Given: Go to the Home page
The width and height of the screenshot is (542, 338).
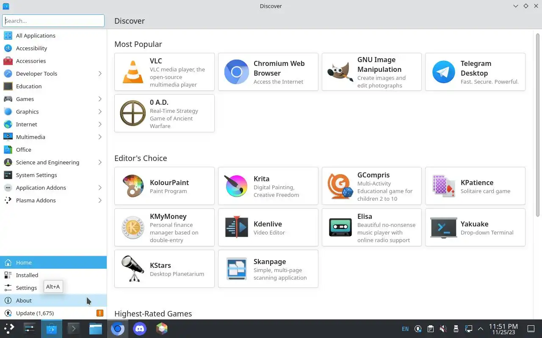Looking at the screenshot, I should (x=53, y=262).
